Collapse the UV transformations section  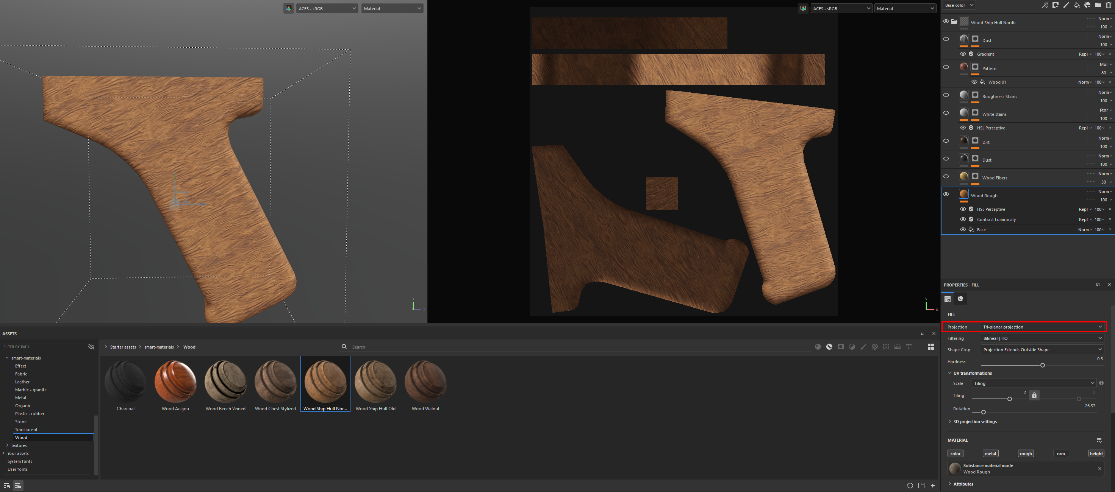pos(970,373)
